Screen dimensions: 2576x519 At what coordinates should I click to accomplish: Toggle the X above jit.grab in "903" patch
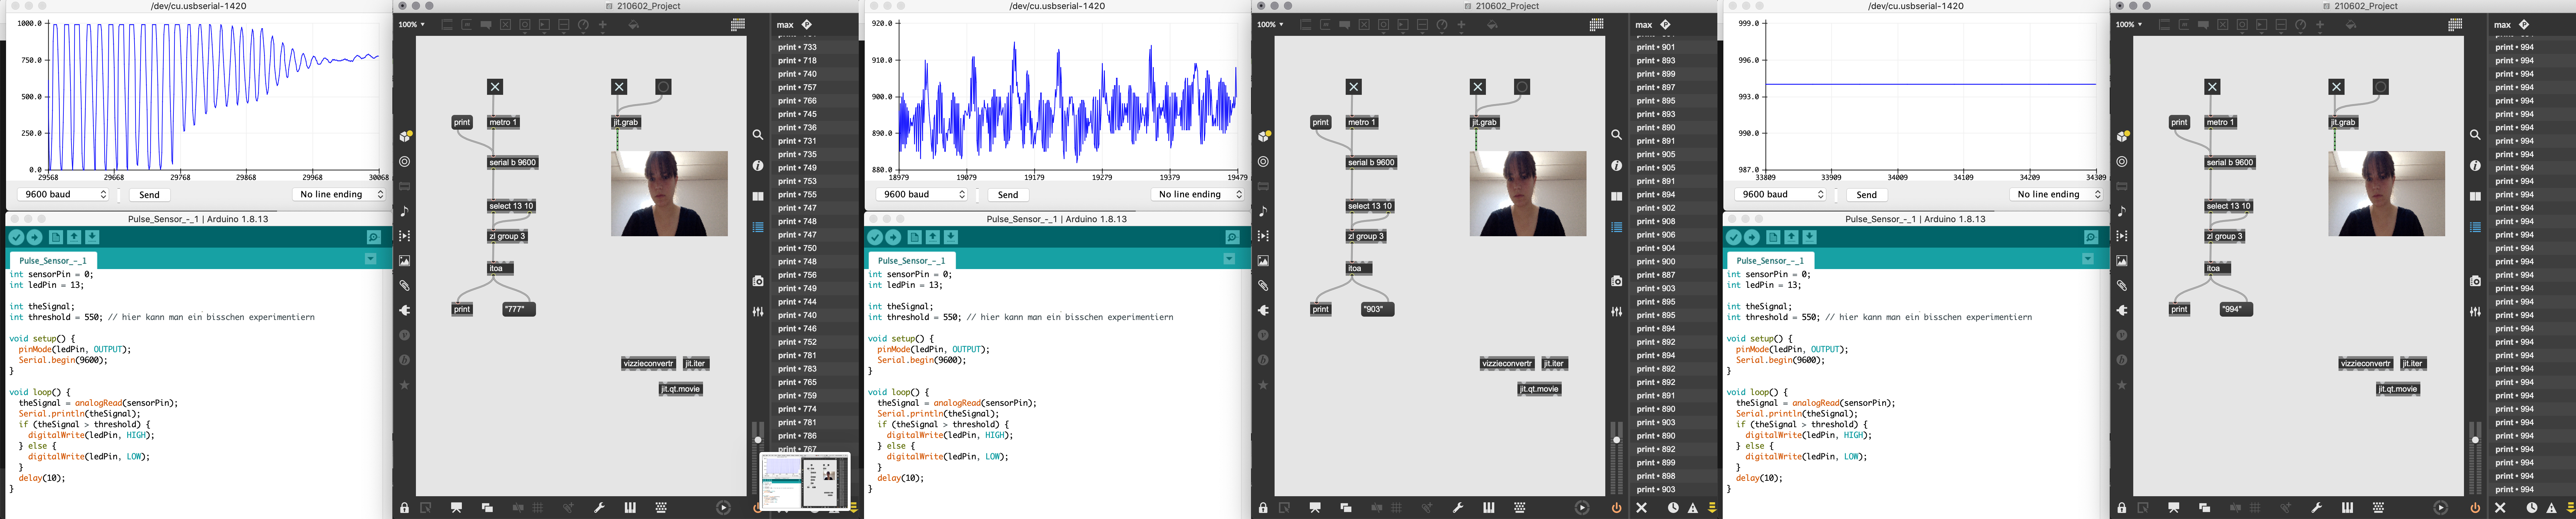coord(1478,87)
